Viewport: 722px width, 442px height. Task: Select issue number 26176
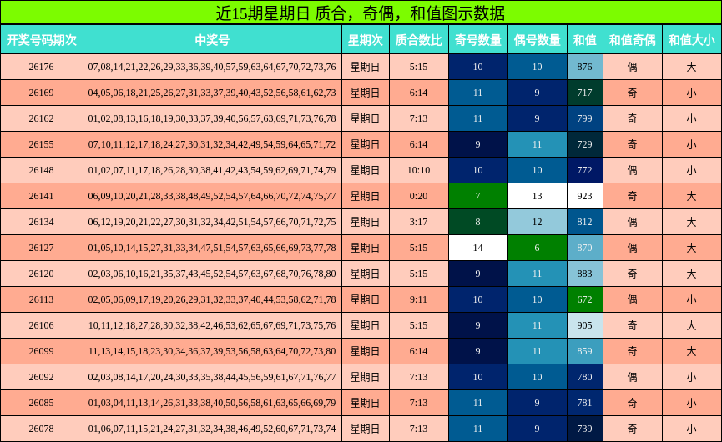(42, 67)
